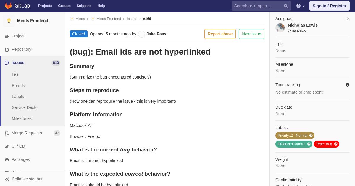Open the Minds breadcrumb link
Screen dimensions: 355x186
coord(80,19)
